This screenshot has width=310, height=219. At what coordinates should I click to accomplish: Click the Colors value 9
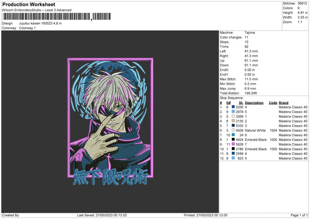click(x=299, y=8)
